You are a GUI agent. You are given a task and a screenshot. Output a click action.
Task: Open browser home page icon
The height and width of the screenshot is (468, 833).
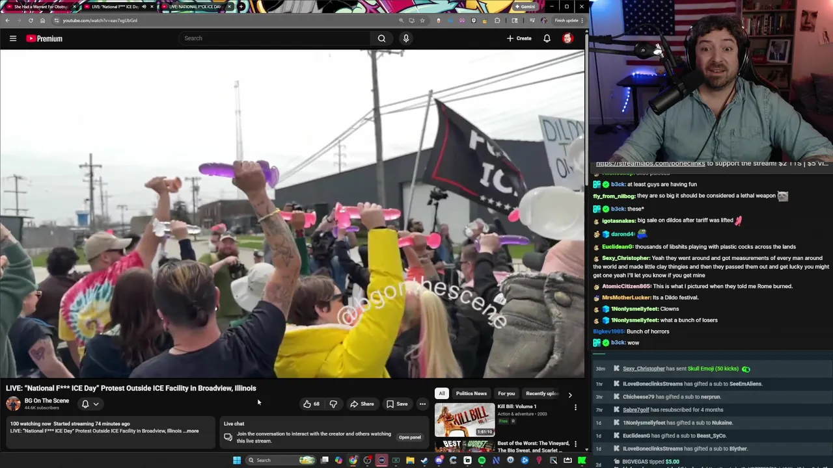[42, 20]
